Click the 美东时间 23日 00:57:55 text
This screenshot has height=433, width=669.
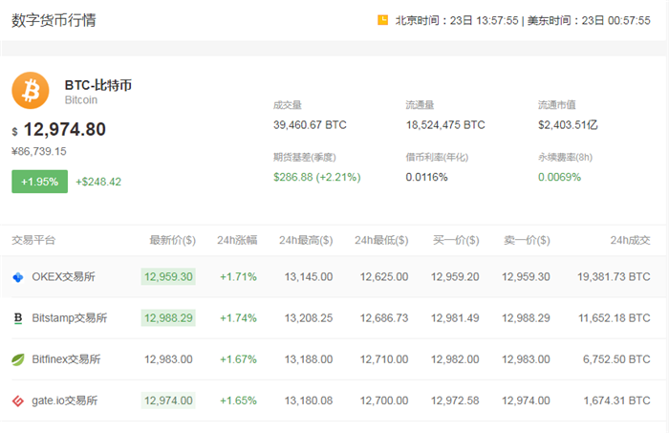(589, 20)
